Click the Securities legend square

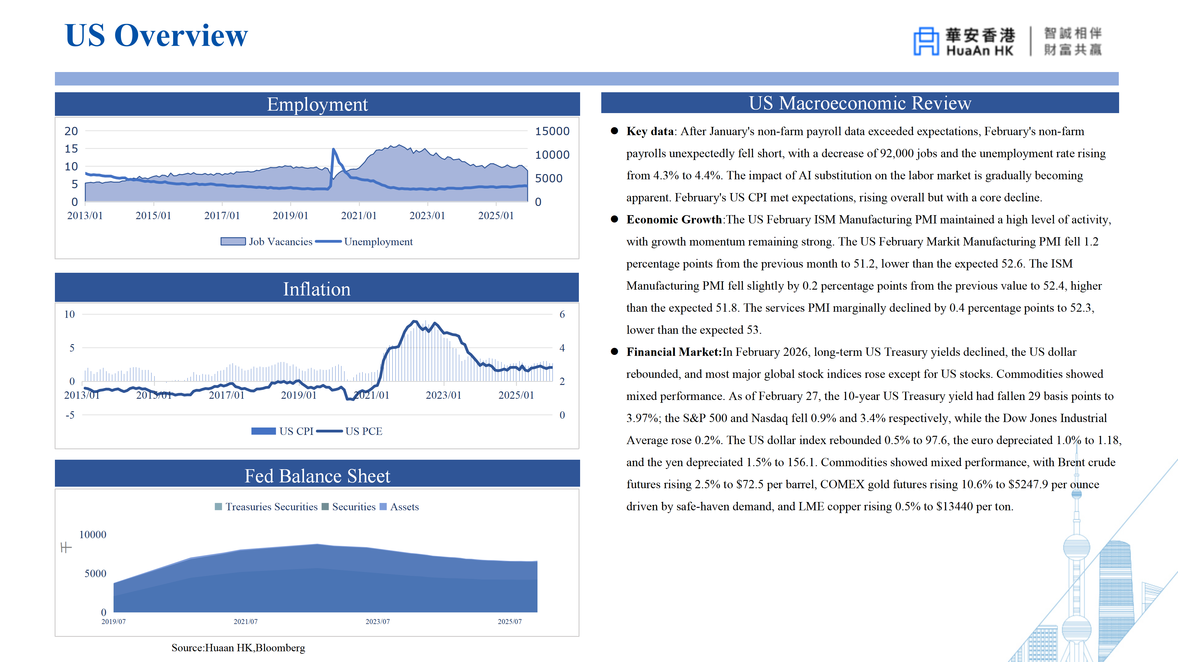(x=325, y=507)
